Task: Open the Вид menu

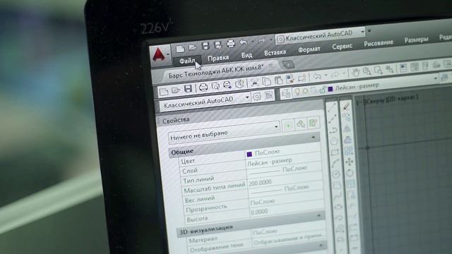Action: [x=246, y=55]
